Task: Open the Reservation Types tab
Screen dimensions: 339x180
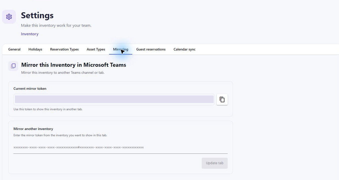Action: point(64,49)
